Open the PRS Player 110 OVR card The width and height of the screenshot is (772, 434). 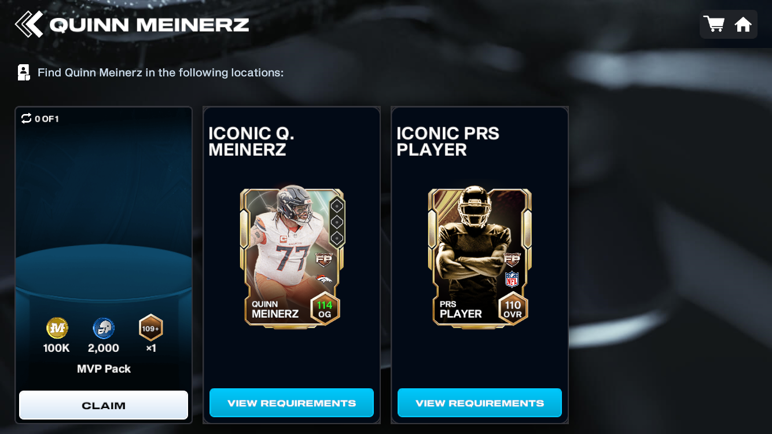(480, 257)
